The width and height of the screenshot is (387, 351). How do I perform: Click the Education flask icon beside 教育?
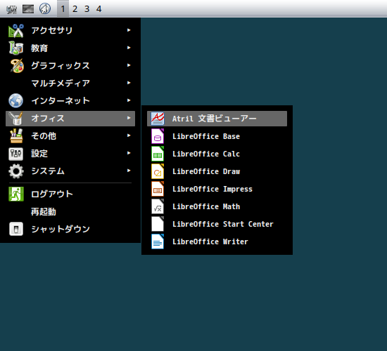click(x=16, y=48)
